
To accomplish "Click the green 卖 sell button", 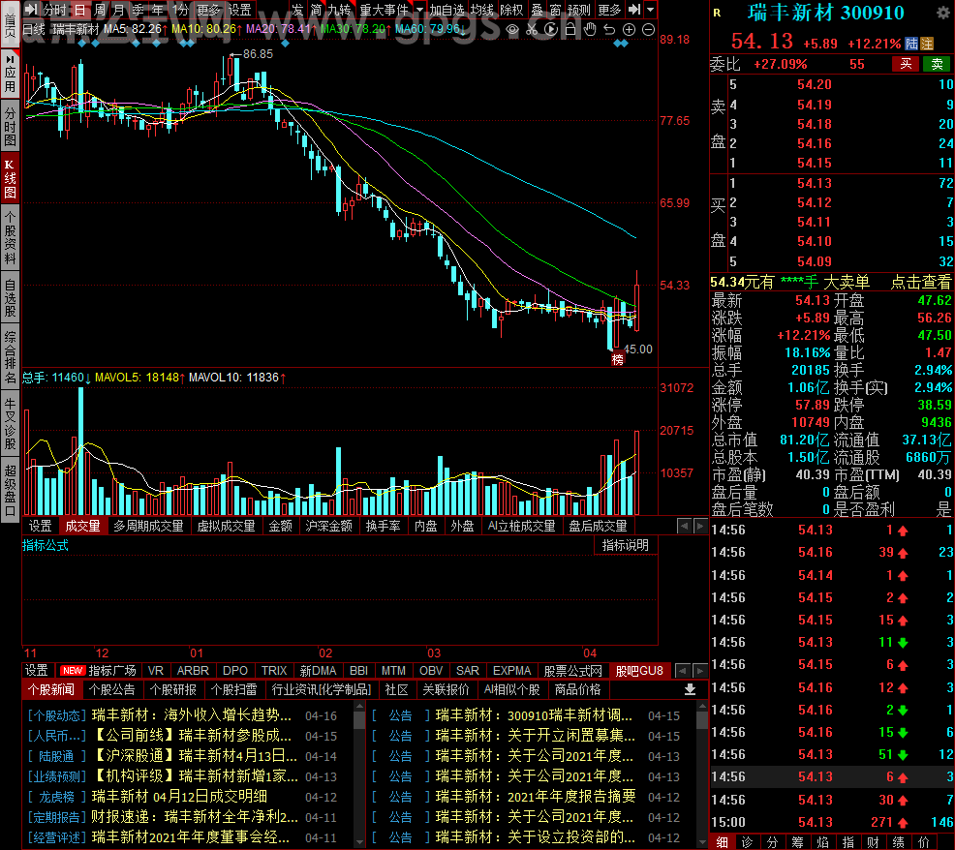I will [x=937, y=64].
